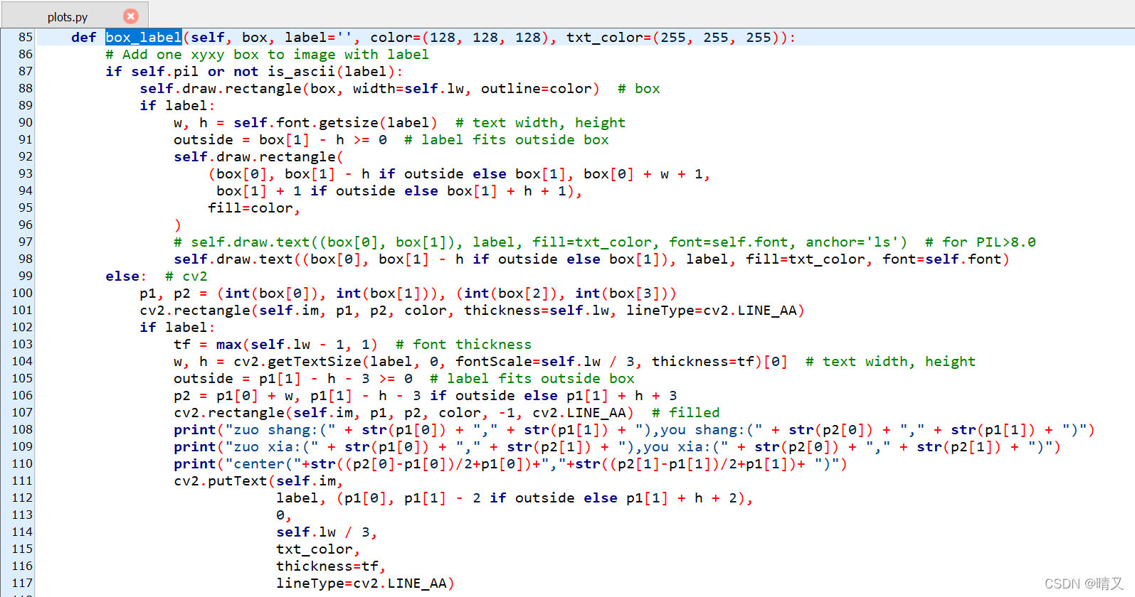Click 'self.font.getsize(label)' on line 90
This screenshot has height=597, width=1135.
335,123
